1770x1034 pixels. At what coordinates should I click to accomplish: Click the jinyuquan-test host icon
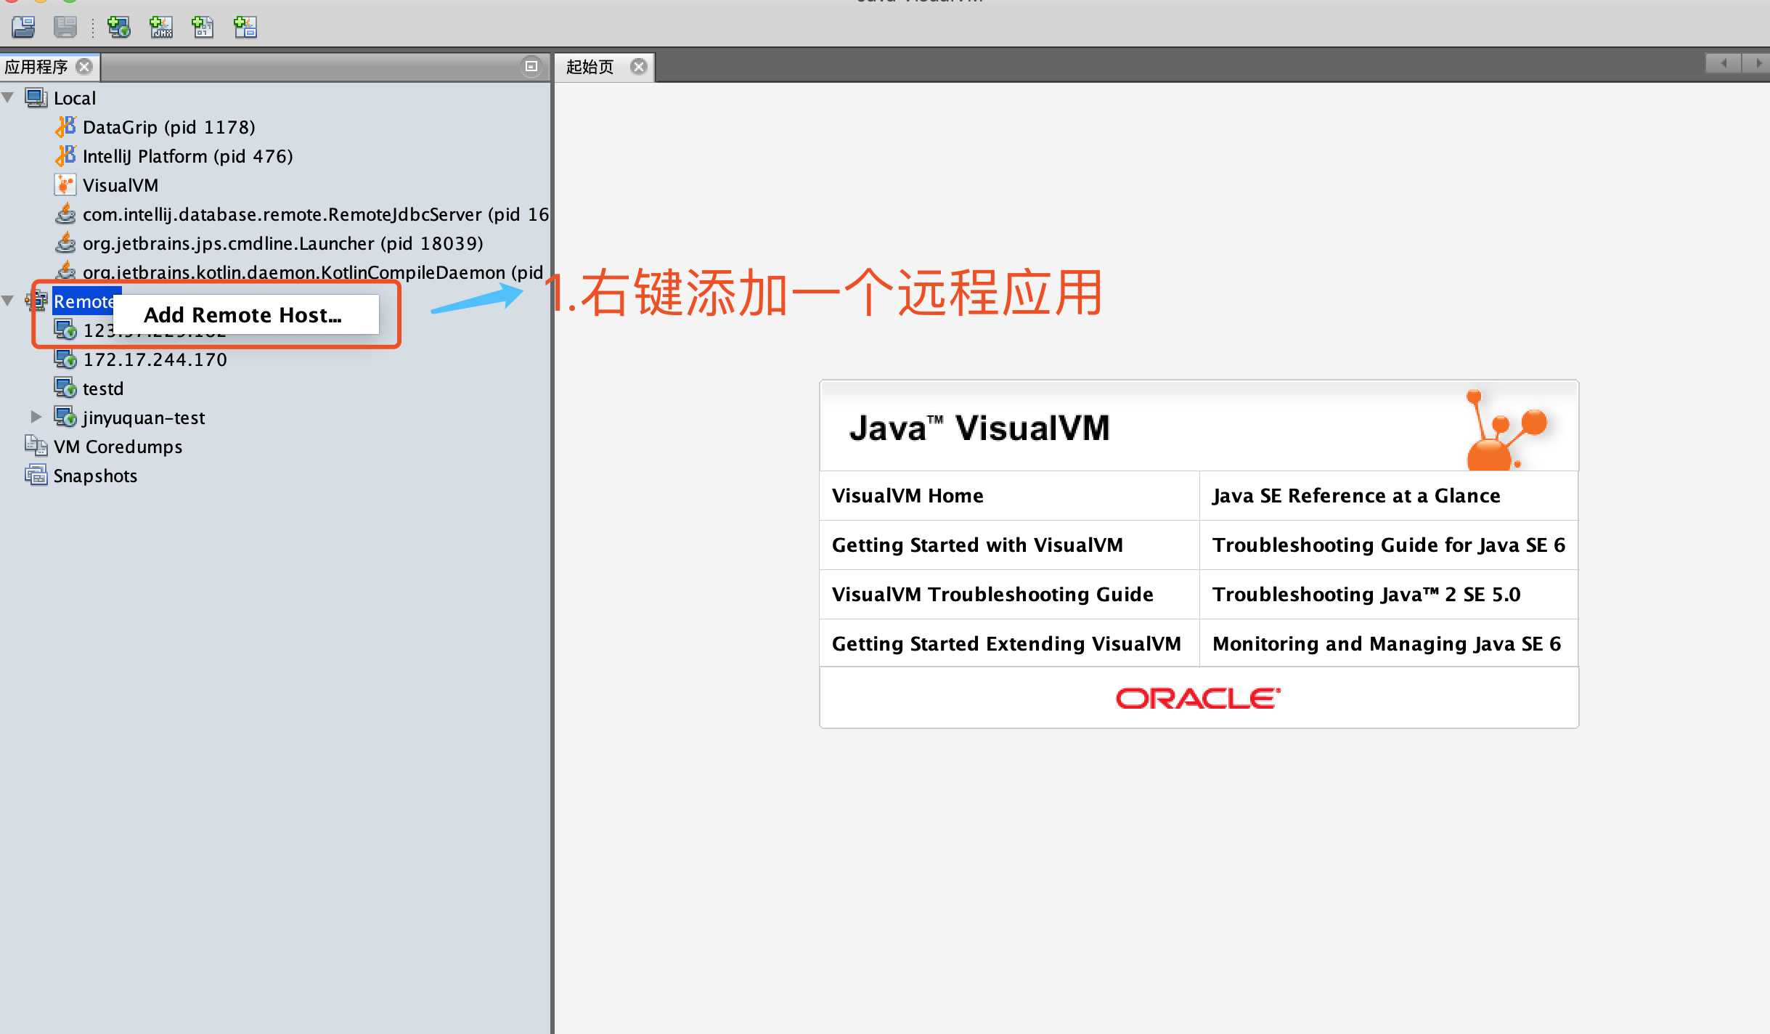(x=65, y=418)
